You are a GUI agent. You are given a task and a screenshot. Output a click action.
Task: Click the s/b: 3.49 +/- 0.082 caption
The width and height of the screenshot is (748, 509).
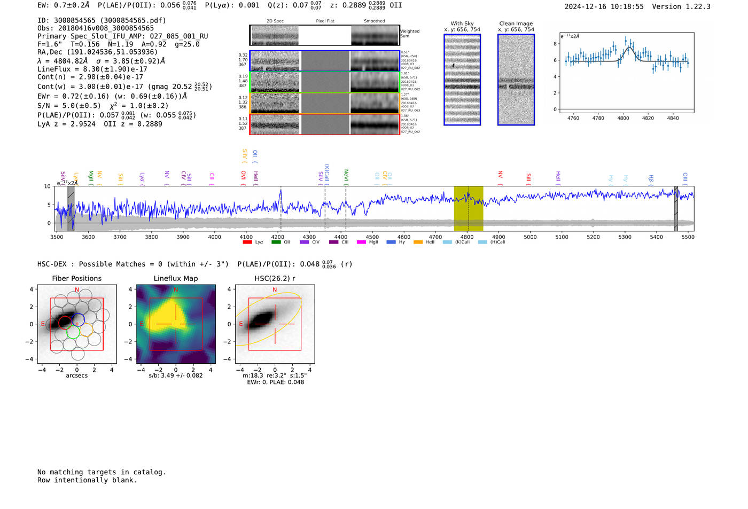[x=176, y=375]
